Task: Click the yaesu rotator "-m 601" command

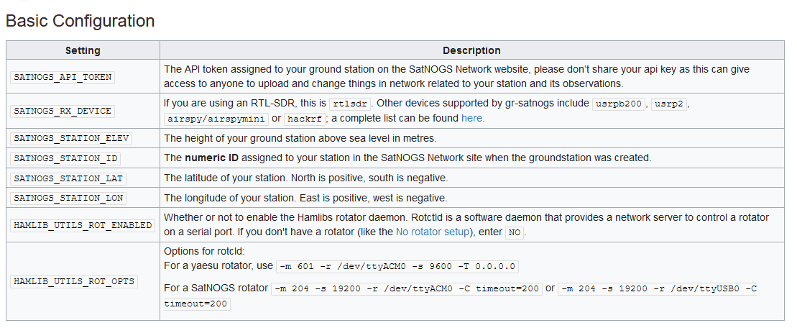Action: [397, 266]
